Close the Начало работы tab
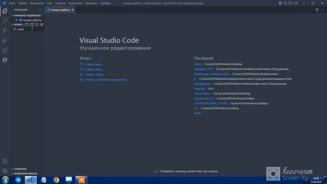This screenshot has height=184, width=327. [73, 10]
